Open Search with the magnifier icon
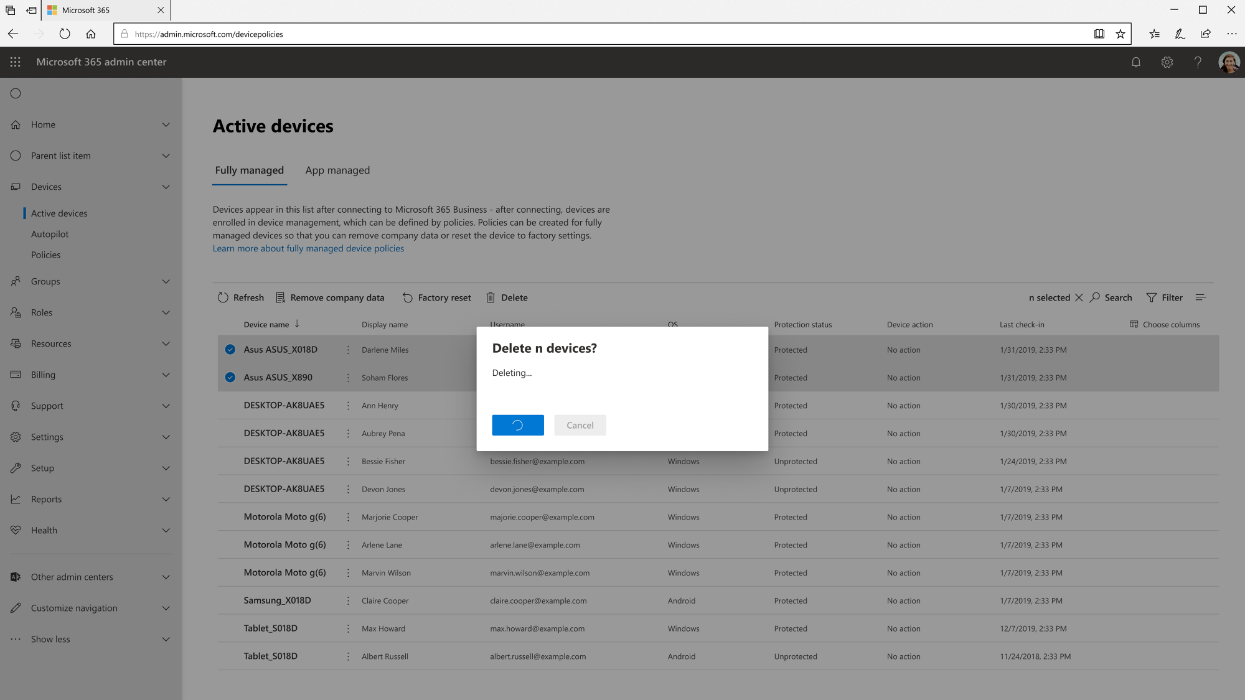This screenshot has height=700, width=1245. 1095,297
